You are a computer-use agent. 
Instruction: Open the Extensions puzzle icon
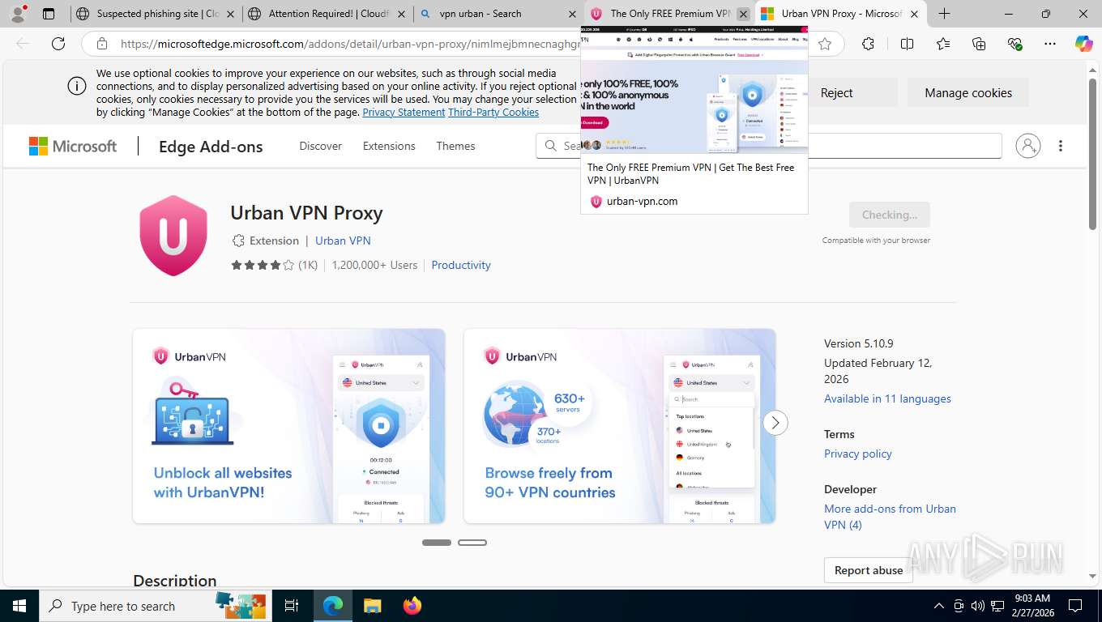pos(868,44)
